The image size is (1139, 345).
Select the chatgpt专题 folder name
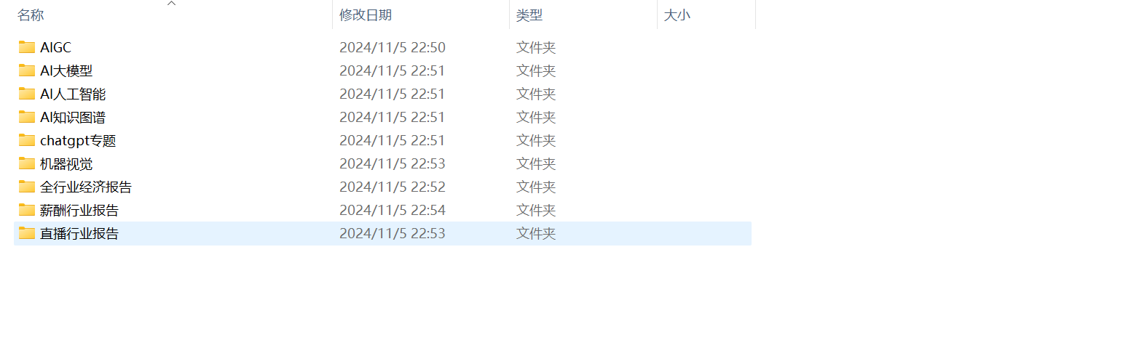[x=78, y=141]
